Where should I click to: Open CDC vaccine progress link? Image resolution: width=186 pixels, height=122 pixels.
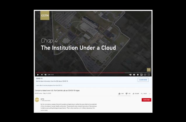49,85
